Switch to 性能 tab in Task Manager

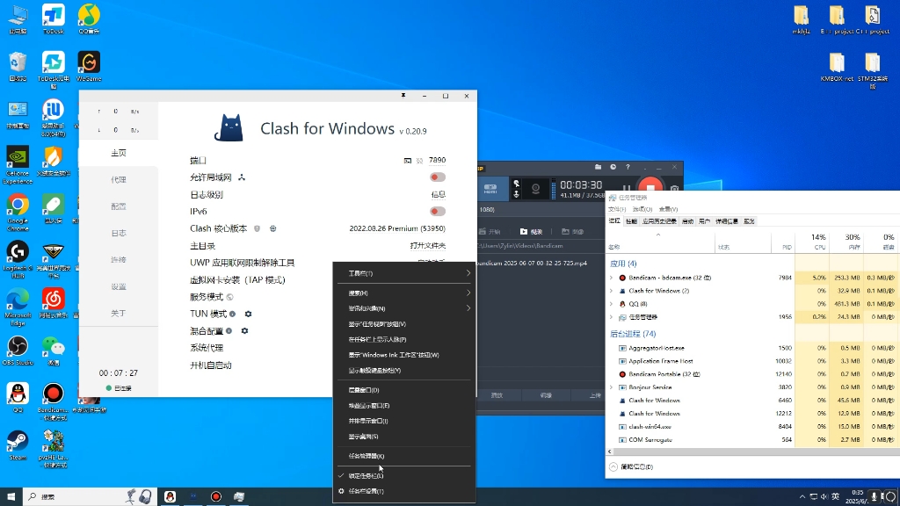631,221
